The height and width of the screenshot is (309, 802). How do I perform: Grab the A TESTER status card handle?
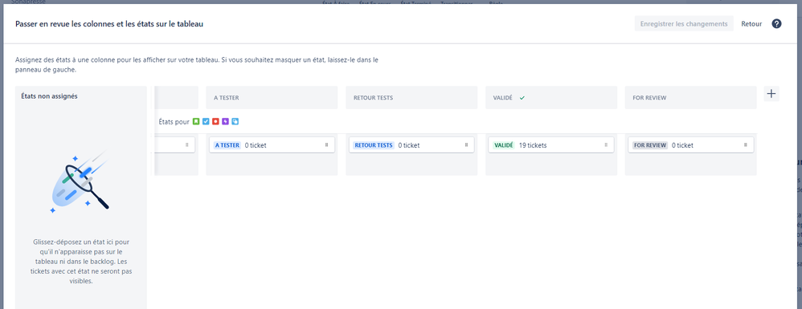326,145
